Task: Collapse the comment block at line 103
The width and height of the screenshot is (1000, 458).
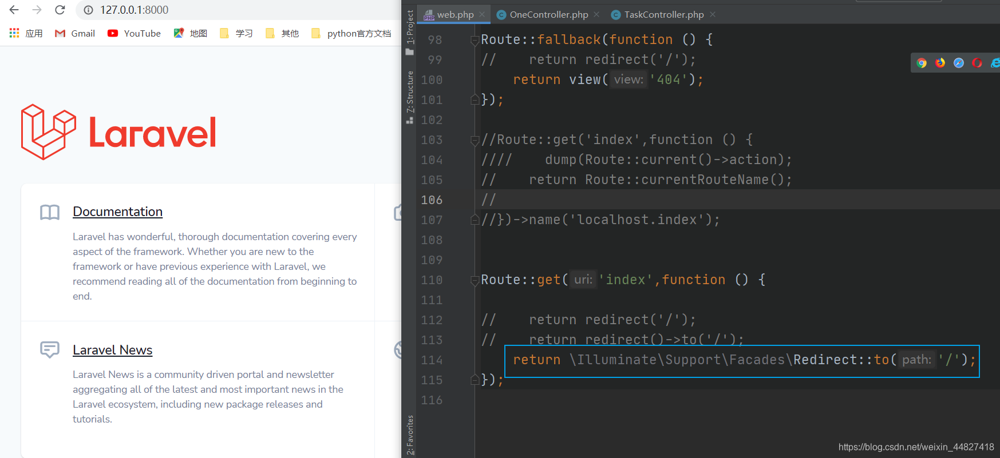Action: point(475,140)
